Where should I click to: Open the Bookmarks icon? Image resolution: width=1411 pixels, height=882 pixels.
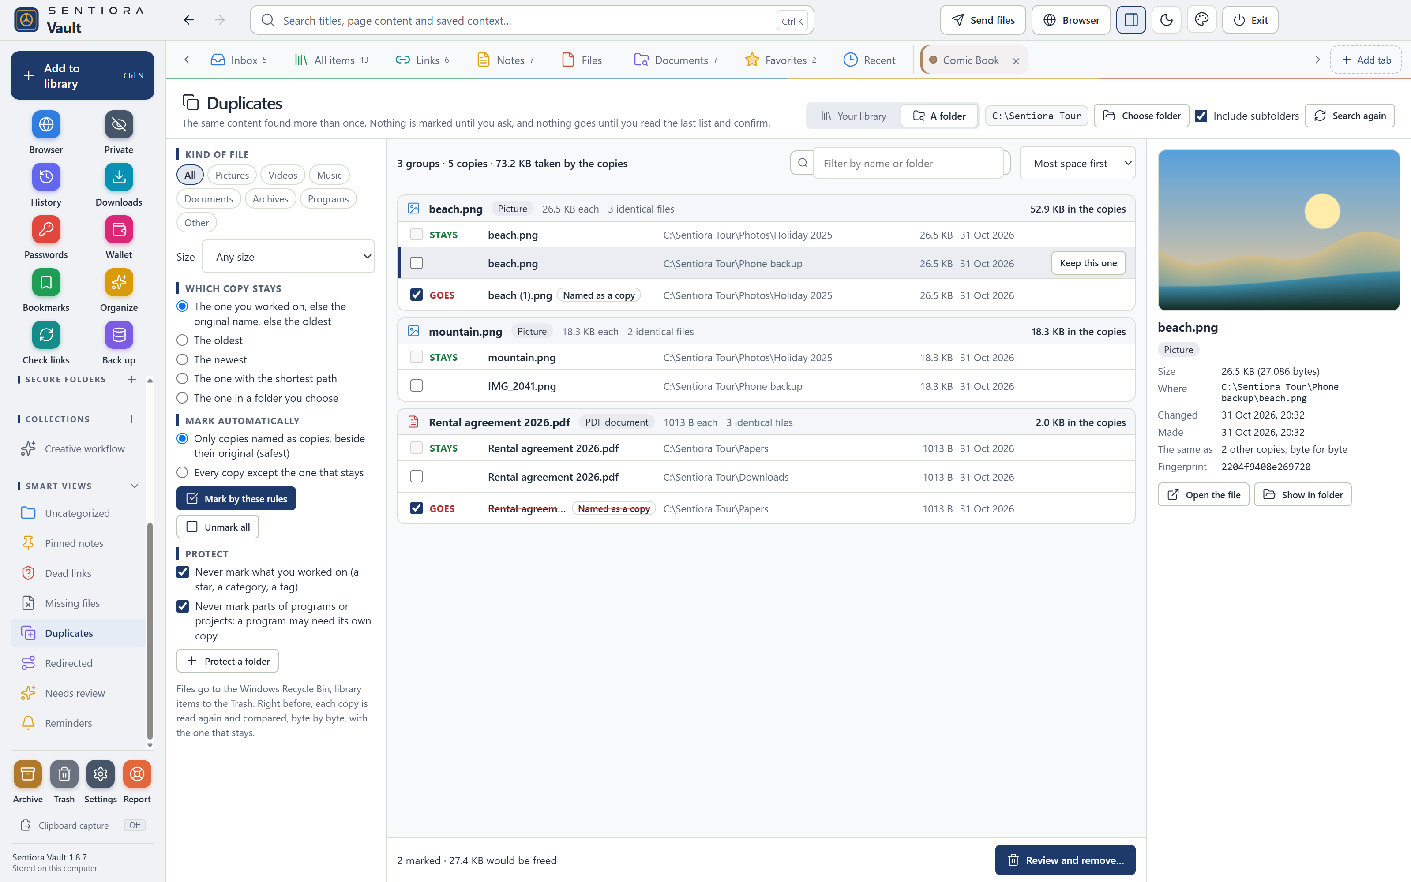(x=46, y=282)
